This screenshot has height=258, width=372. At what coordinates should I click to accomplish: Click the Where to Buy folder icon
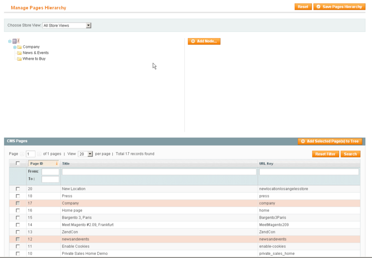point(20,59)
